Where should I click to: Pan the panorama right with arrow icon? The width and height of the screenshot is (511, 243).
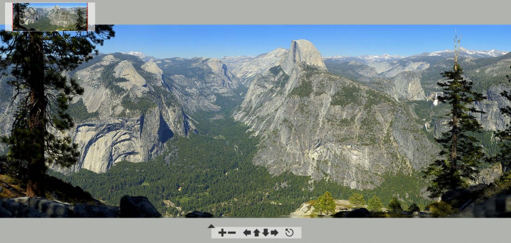coord(275,233)
